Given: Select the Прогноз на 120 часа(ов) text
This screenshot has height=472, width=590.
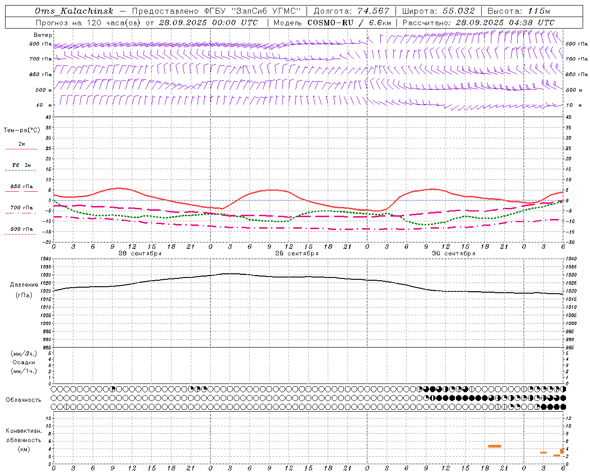Looking at the screenshot, I should [89, 23].
